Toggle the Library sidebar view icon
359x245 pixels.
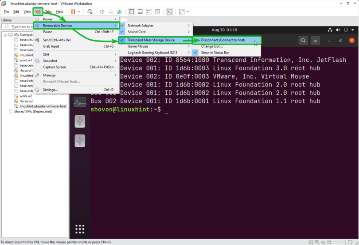(x=132, y=11)
